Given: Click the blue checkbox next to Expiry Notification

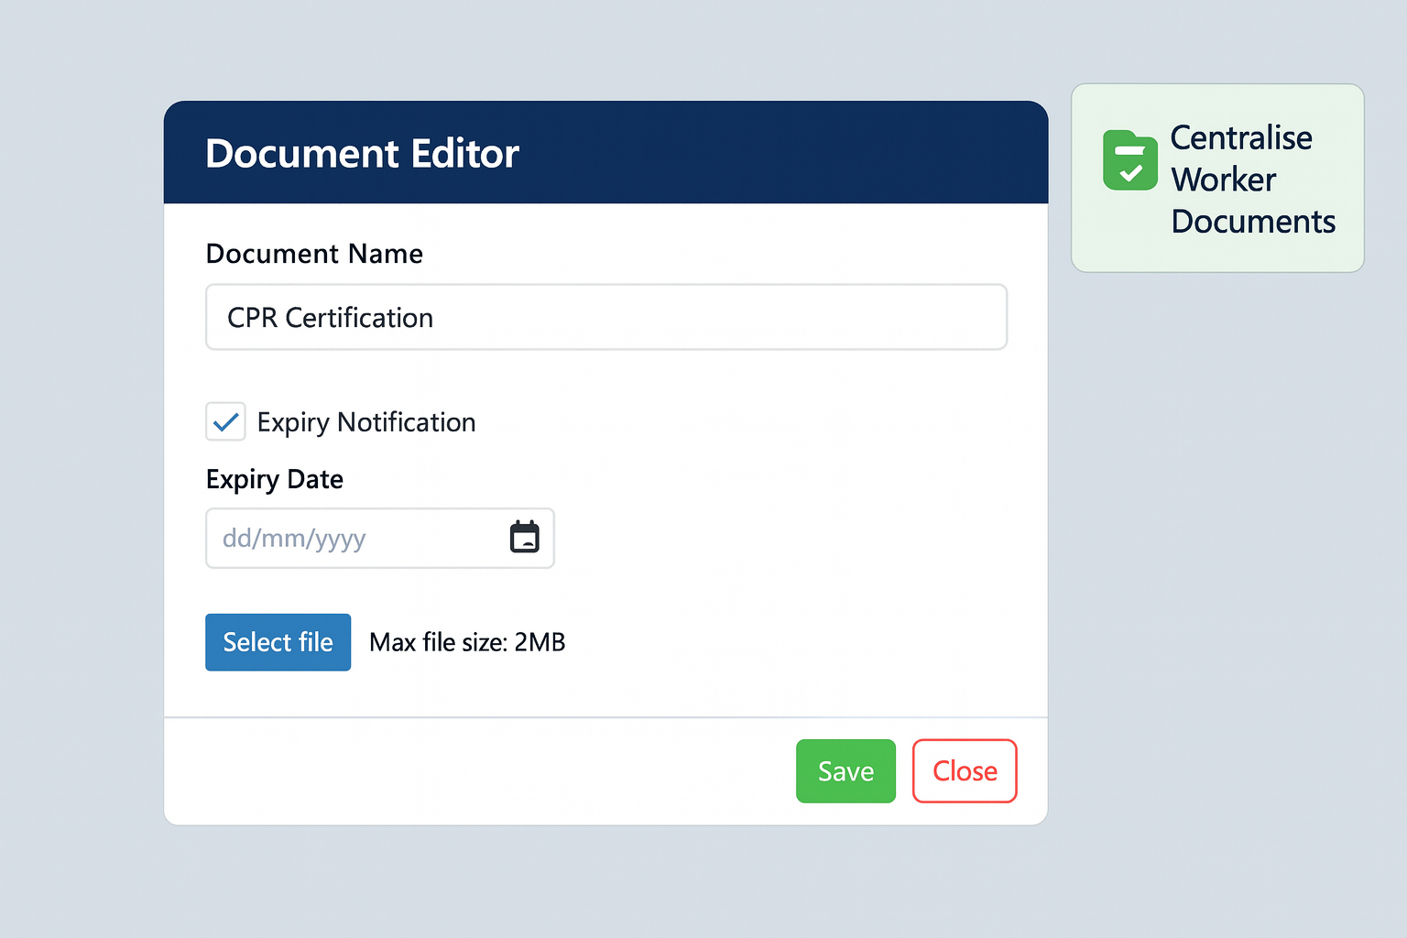Looking at the screenshot, I should pyautogui.click(x=224, y=421).
